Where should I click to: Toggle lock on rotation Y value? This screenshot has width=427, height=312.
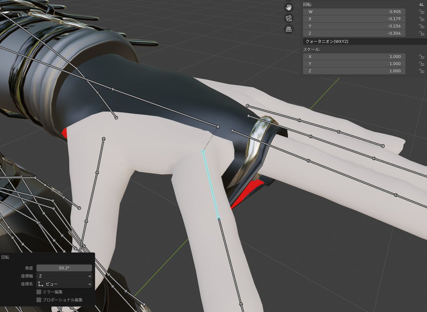(421, 26)
